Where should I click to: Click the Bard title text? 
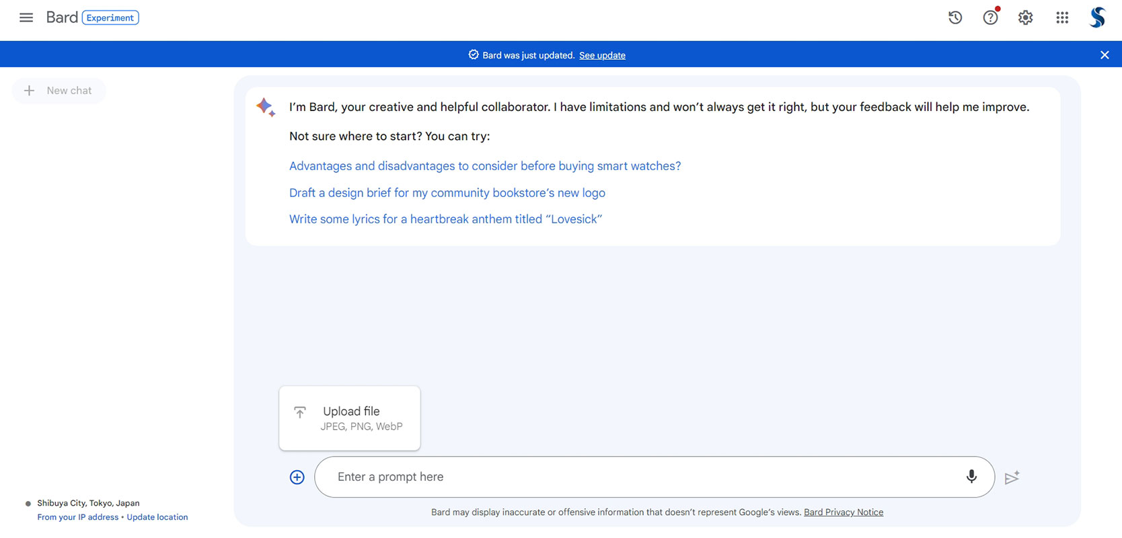pyautogui.click(x=62, y=17)
